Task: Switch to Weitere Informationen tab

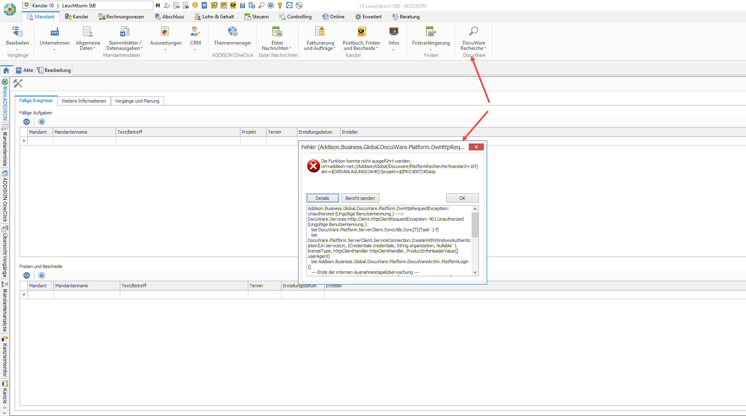Action: coord(84,101)
